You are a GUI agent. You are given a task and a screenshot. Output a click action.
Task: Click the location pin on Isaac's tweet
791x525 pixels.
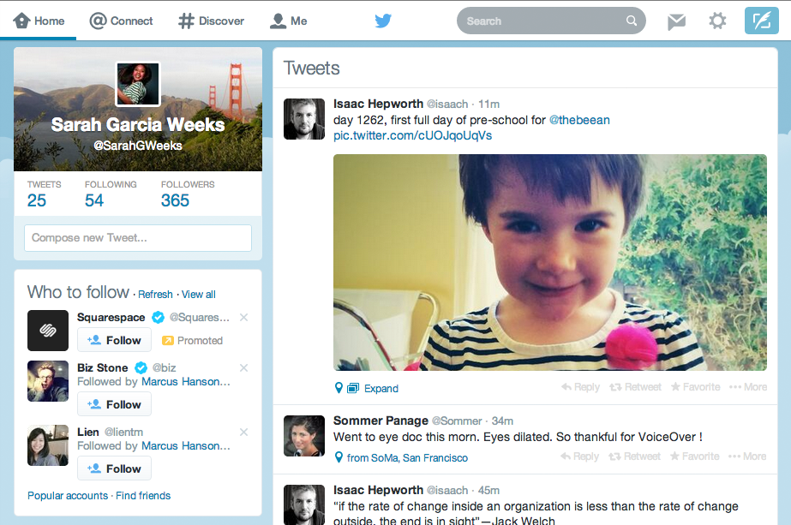[339, 388]
